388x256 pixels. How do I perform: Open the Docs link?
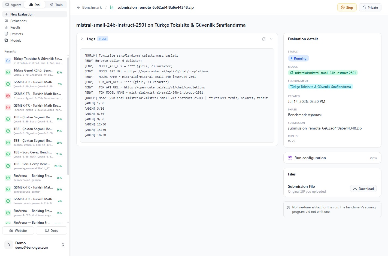[x=51, y=230]
